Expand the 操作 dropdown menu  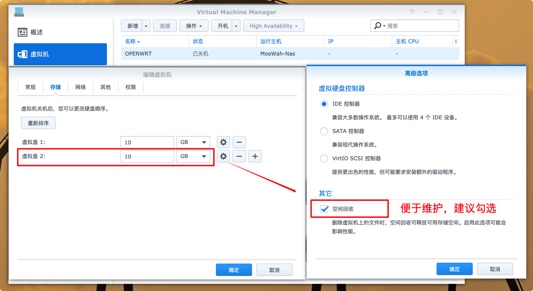[194, 26]
